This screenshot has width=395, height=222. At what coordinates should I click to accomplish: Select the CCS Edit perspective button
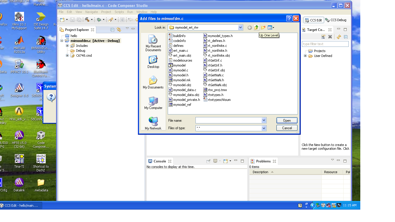pyautogui.click(x=313, y=20)
